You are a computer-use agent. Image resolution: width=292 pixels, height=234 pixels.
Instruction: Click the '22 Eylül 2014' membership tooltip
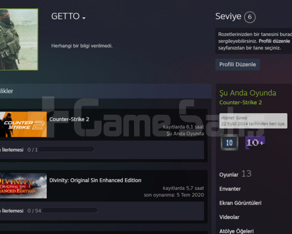coord(253,121)
